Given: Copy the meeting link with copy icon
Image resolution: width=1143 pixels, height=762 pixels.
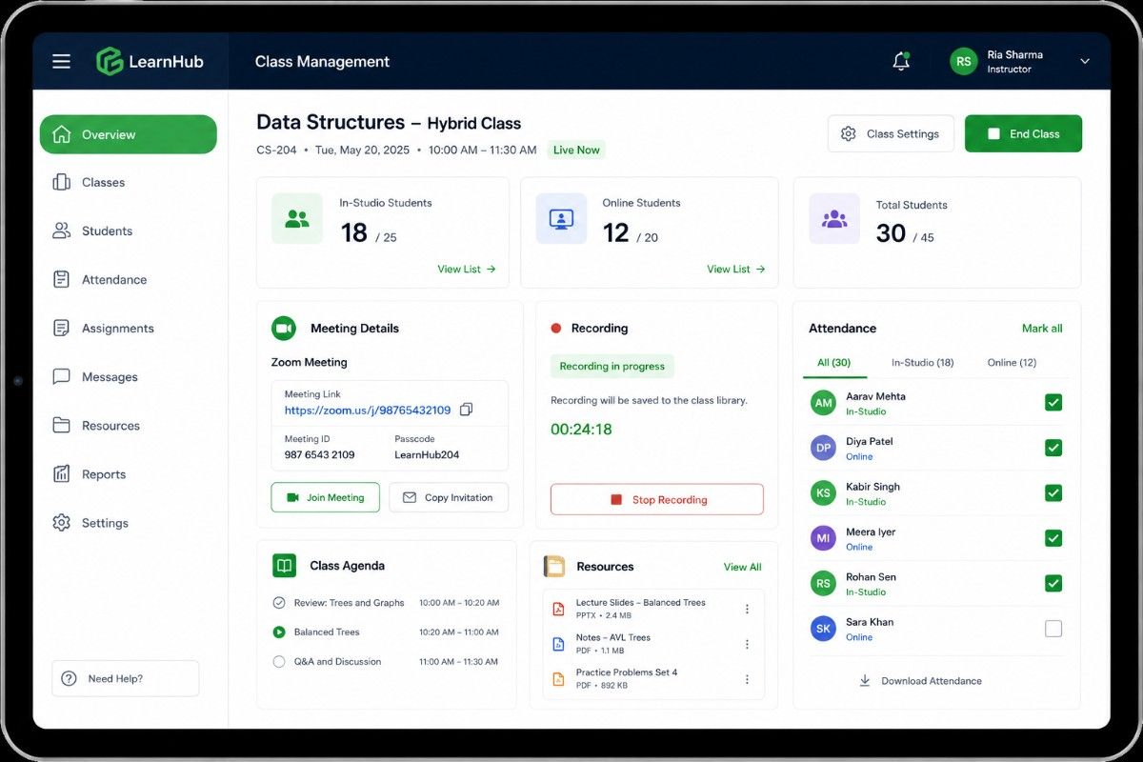Looking at the screenshot, I should [466, 410].
